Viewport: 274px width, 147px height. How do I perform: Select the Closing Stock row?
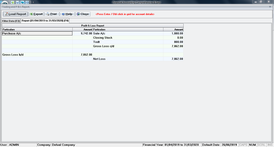click(x=128, y=38)
